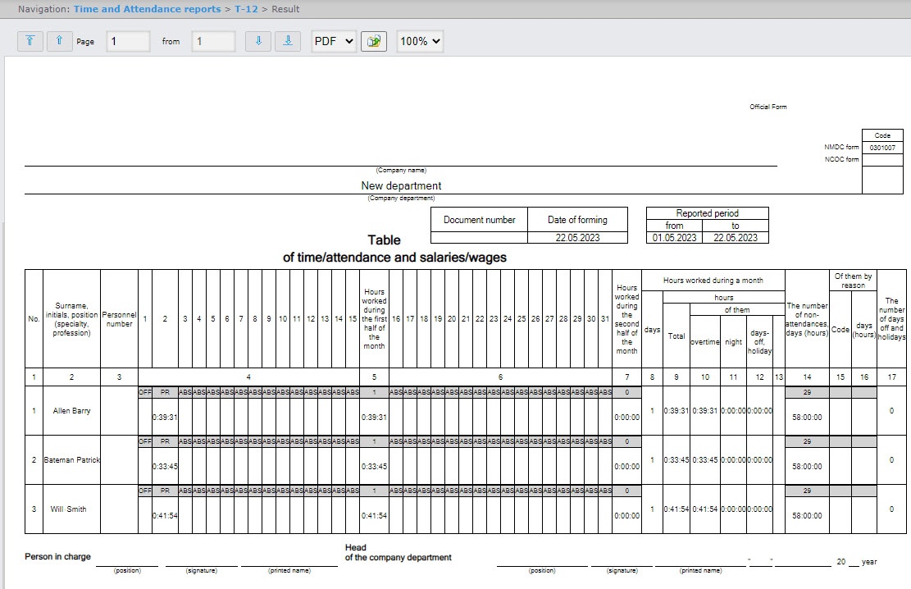
Task: Click the total pages field after 'from'
Action: [213, 41]
